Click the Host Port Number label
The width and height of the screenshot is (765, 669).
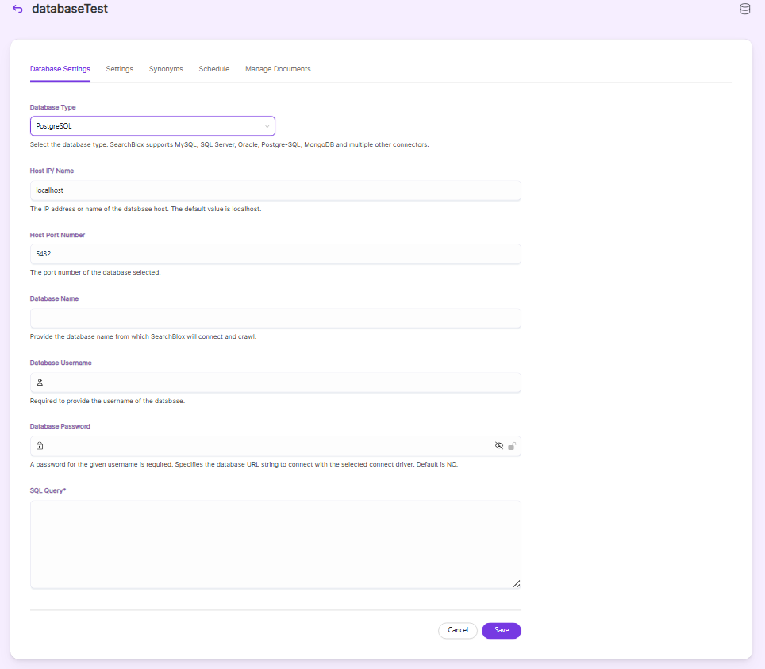pos(58,235)
